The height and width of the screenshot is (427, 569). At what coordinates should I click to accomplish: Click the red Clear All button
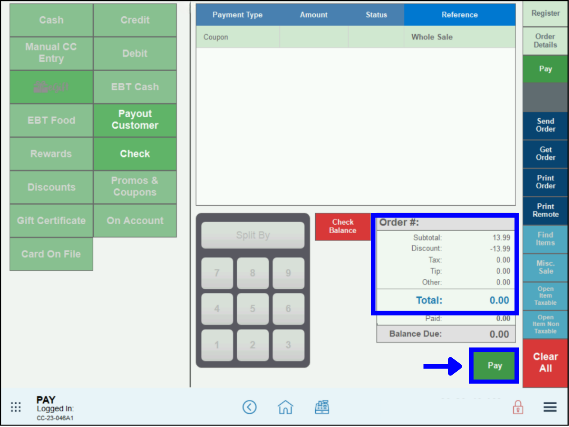(545, 362)
